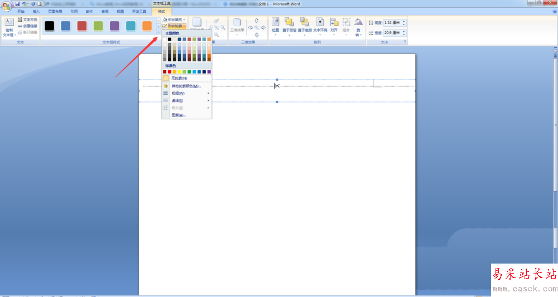Switch to the 开发工具 Developer tab
Viewport: 558px width, 297px height.
pyautogui.click(x=139, y=11)
